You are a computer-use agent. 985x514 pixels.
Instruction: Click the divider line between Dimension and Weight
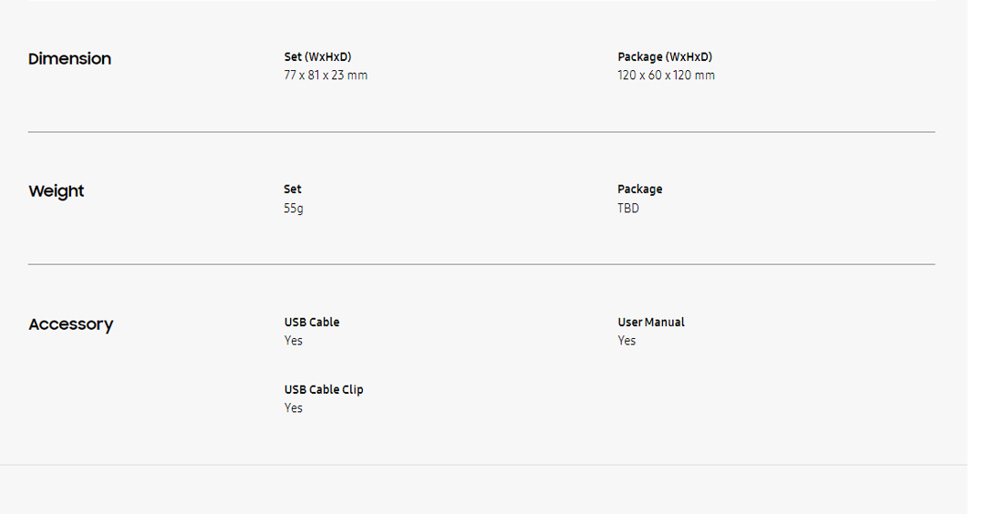tap(482, 132)
